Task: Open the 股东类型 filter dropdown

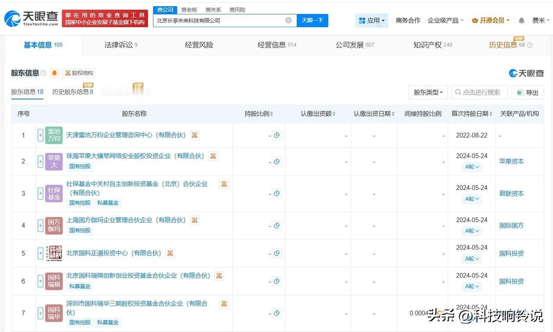Action: (x=428, y=92)
